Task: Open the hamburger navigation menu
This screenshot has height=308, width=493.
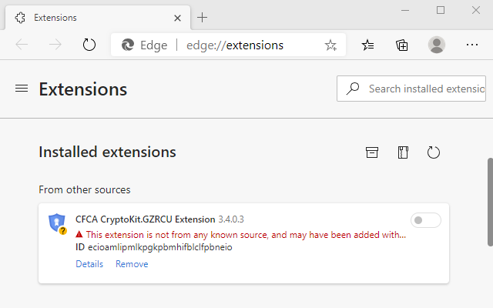Action: [22, 89]
